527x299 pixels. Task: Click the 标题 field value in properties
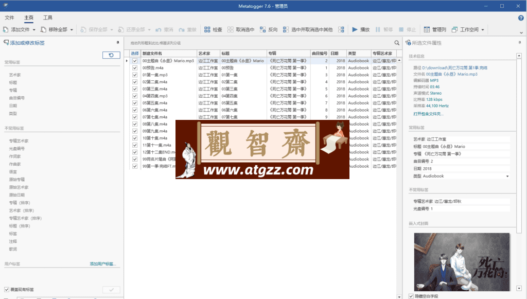(x=444, y=147)
